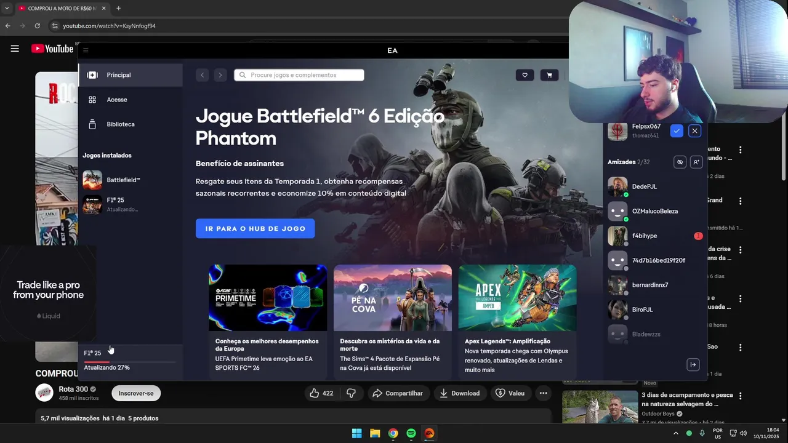Click IR PARA O HUB DE JOGO button

255,228
